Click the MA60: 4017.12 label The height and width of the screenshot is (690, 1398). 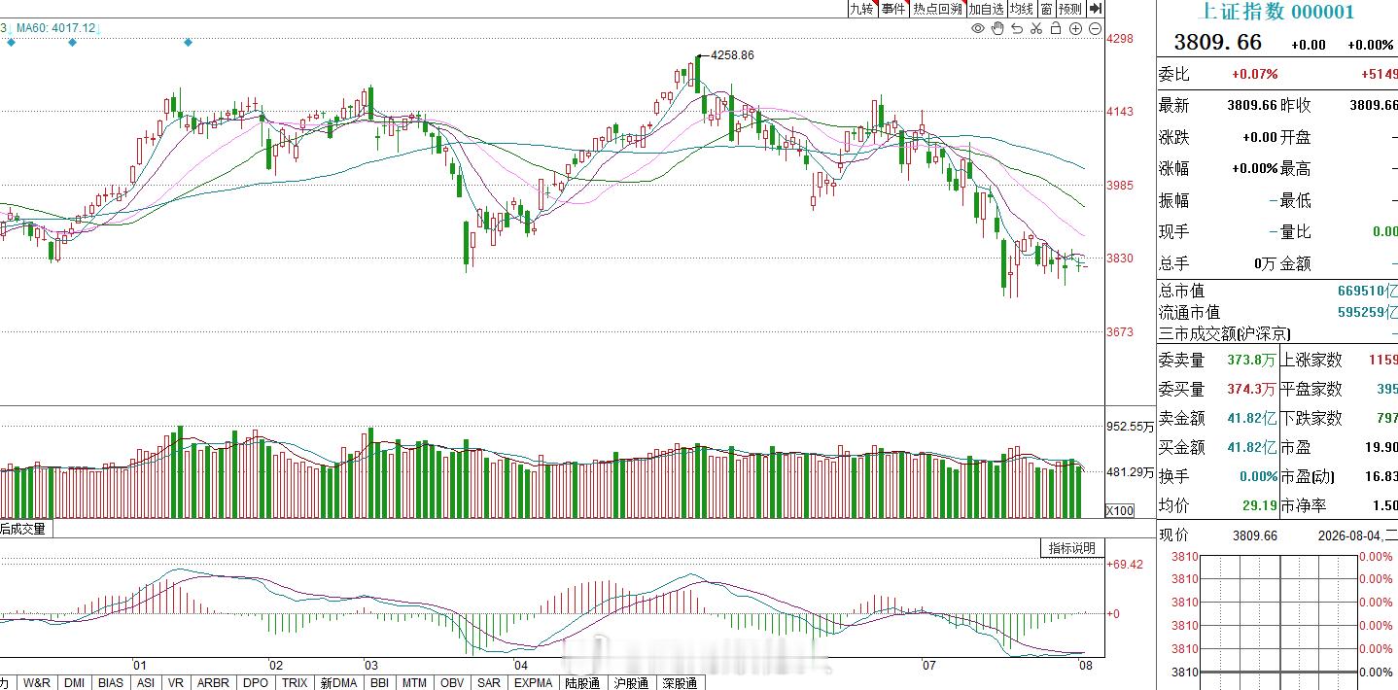(x=56, y=28)
